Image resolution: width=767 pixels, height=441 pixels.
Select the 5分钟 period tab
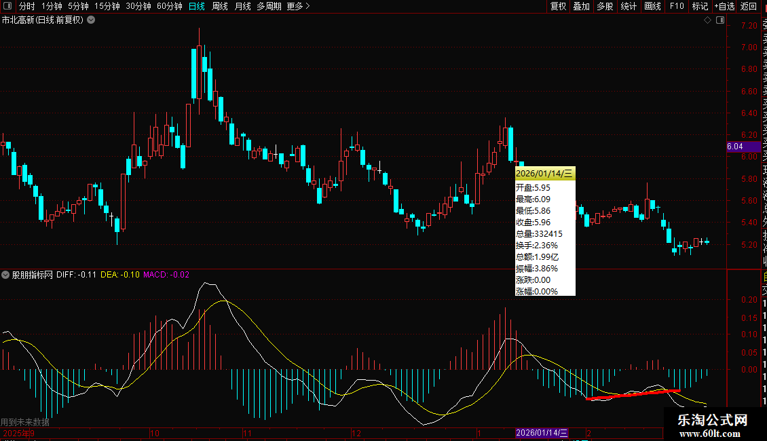click(78, 6)
